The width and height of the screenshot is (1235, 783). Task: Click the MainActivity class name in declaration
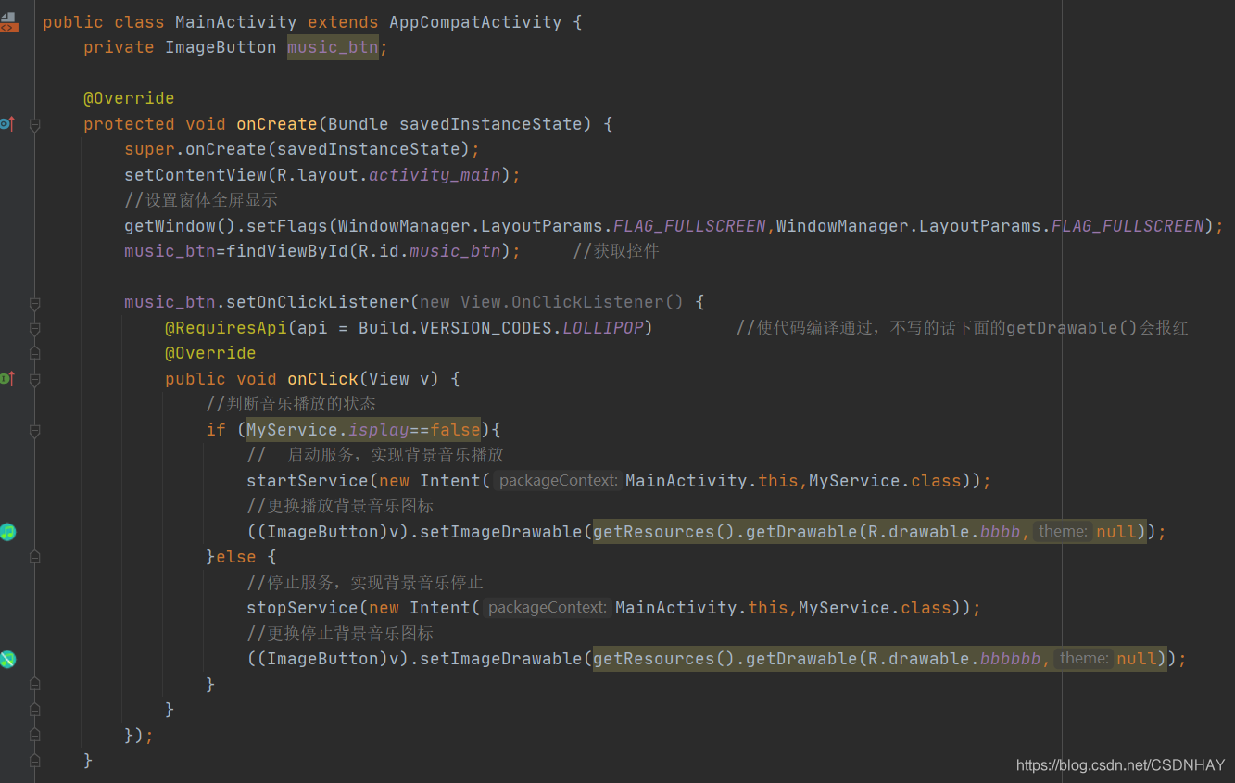click(x=236, y=22)
